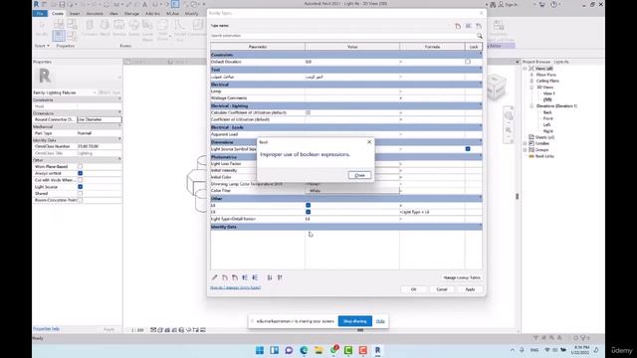The height and width of the screenshot is (358, 637).
Task: Toggle Always vertical checkbox in Properties
Action: [80, 173]
